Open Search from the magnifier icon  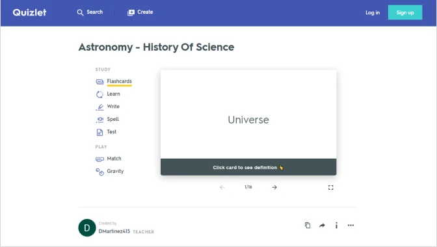pyautogui.click(x=80, y=12)
